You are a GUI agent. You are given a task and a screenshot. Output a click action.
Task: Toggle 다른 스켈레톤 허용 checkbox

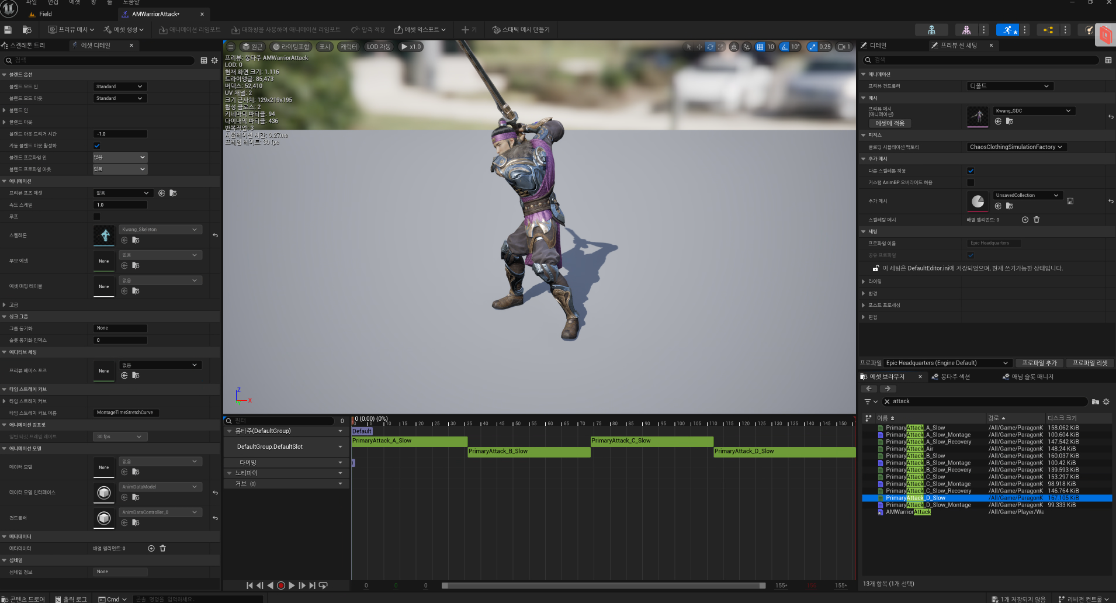pos(971,171)
